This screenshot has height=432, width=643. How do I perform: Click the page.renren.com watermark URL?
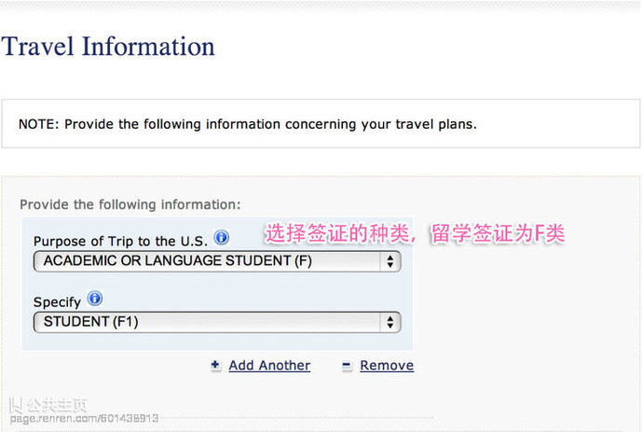click(84, 419)
